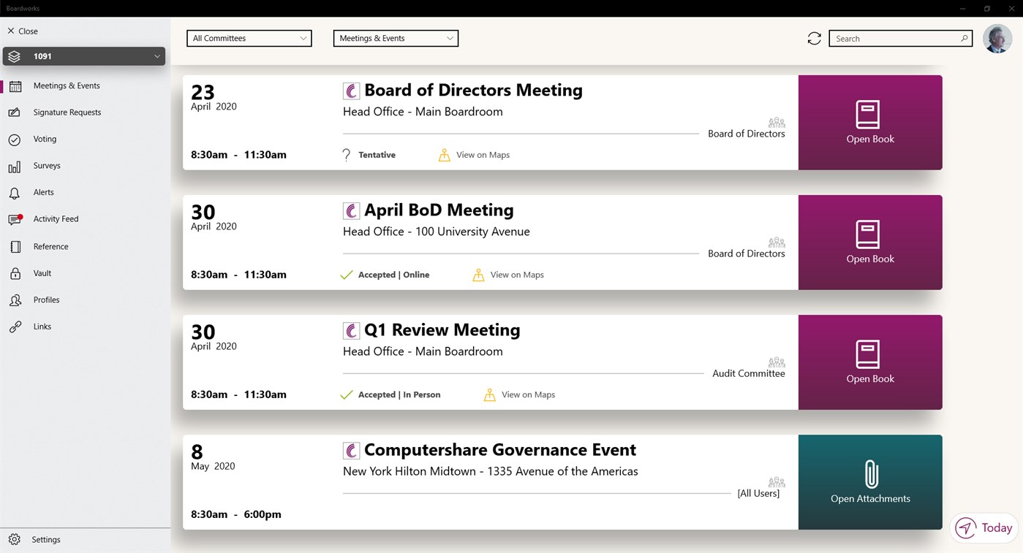Screen dimensions: 1023x553
Task: Switch to the Meetings & Events tab
Action: 67,85
